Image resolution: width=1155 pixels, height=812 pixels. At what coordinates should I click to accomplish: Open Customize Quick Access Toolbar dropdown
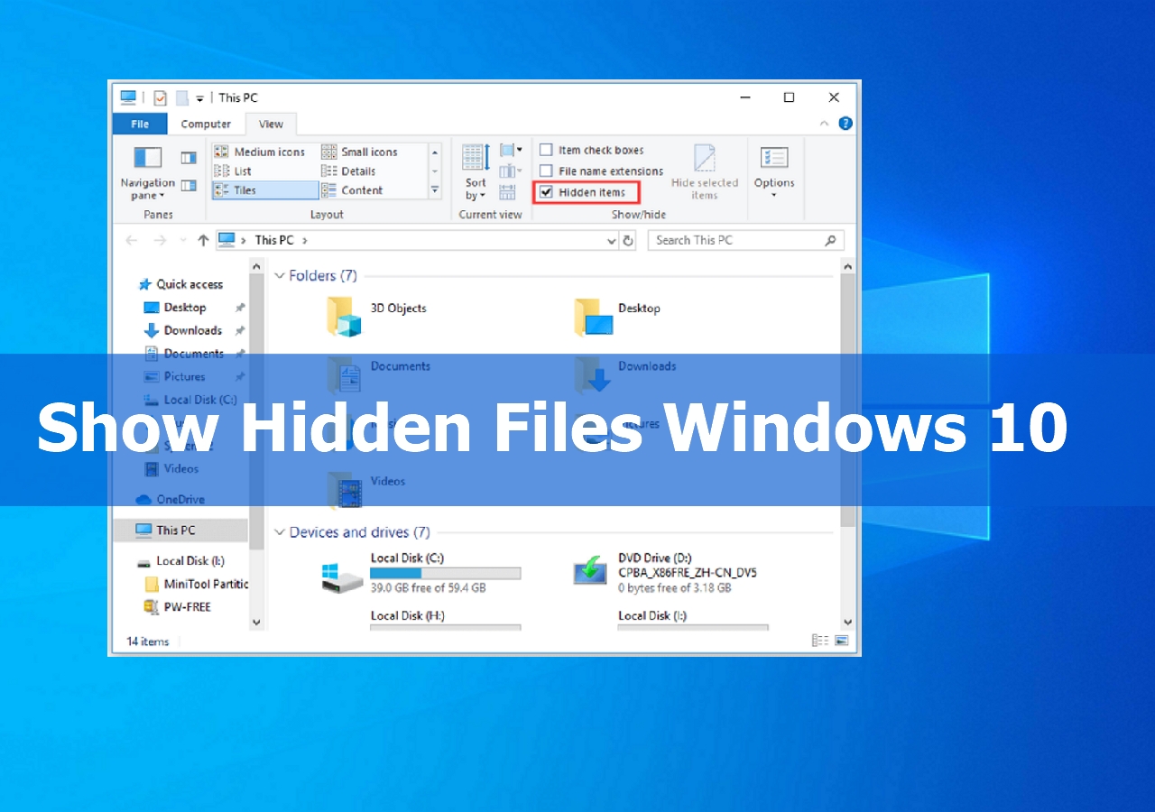coord(199,98)
